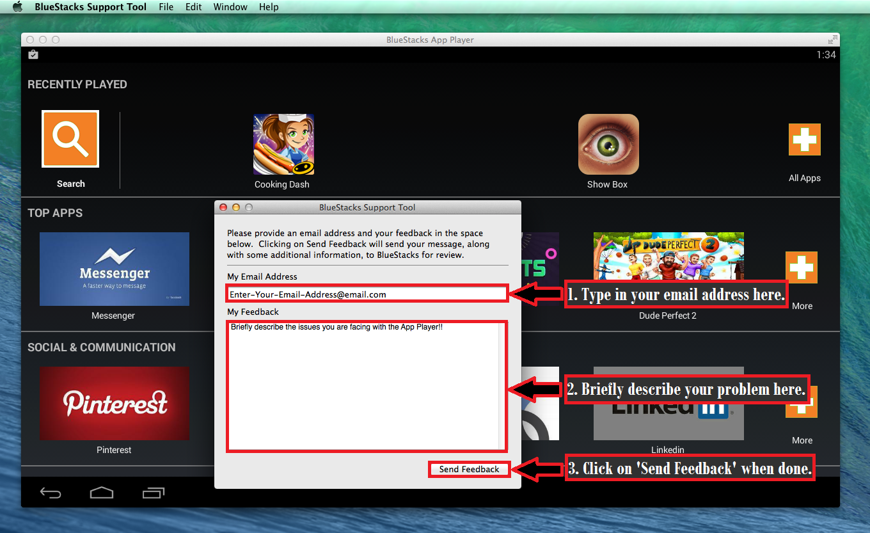
Task: Click the Cooking Dash label
Action: click(x=282, y=184)
